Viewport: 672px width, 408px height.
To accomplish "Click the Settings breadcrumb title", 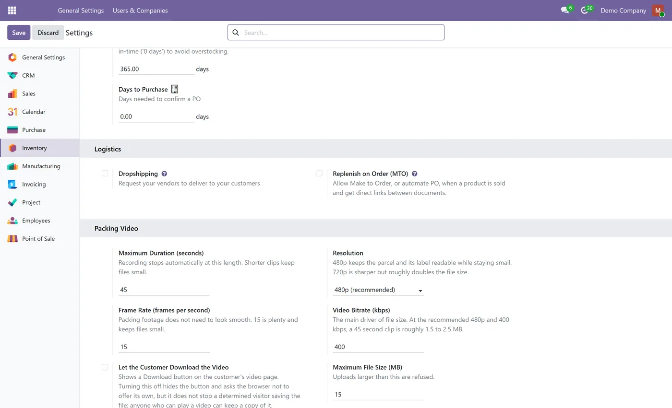I will click(x=79, y=33).
